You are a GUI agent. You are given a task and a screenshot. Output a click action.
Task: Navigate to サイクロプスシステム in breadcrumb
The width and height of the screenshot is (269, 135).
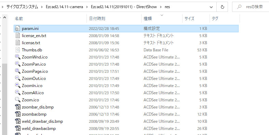click(x=22, y=7)
